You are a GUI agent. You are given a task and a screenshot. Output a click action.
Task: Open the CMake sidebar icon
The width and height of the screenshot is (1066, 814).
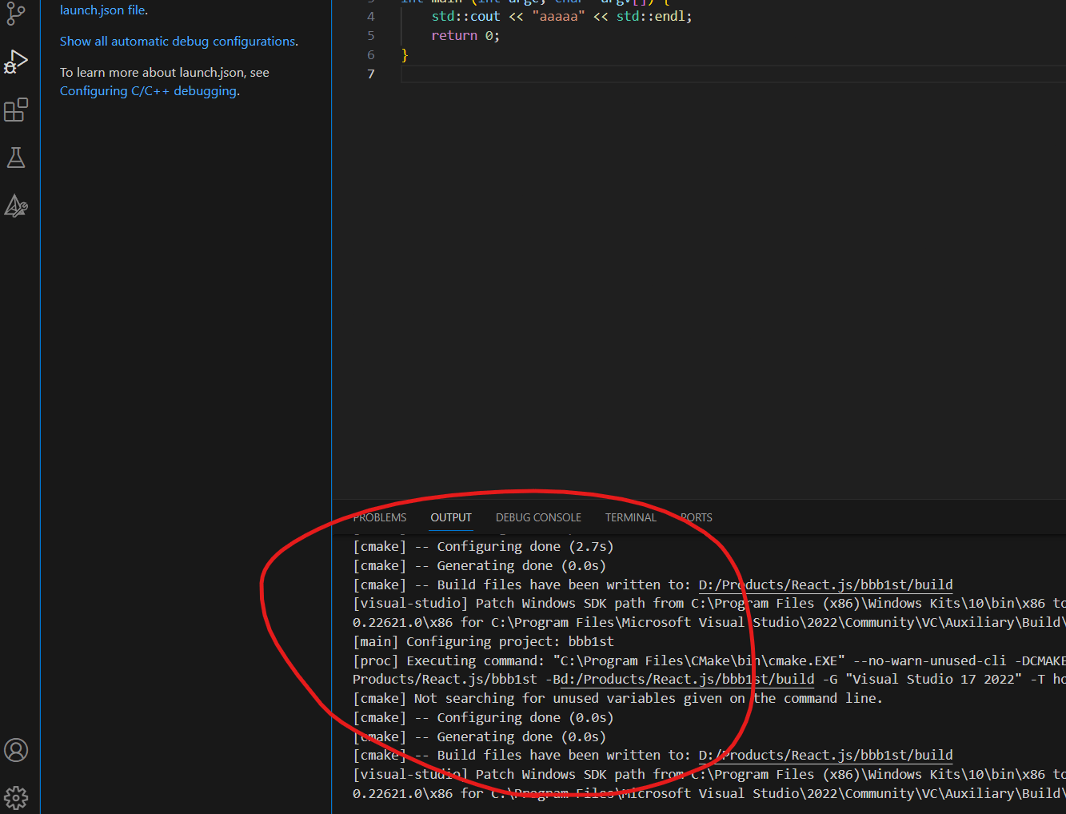tap(16, 206)
